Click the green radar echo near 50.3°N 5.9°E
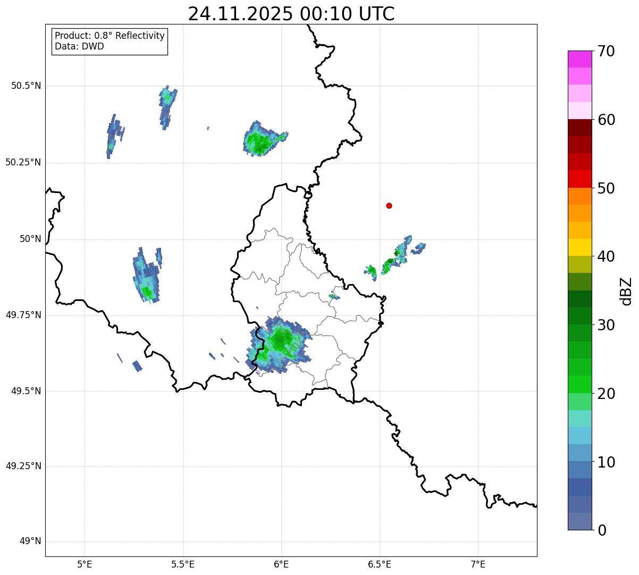The width and height of the screenshot is (639, 575). pyautogui.click(x=262, y=139)
